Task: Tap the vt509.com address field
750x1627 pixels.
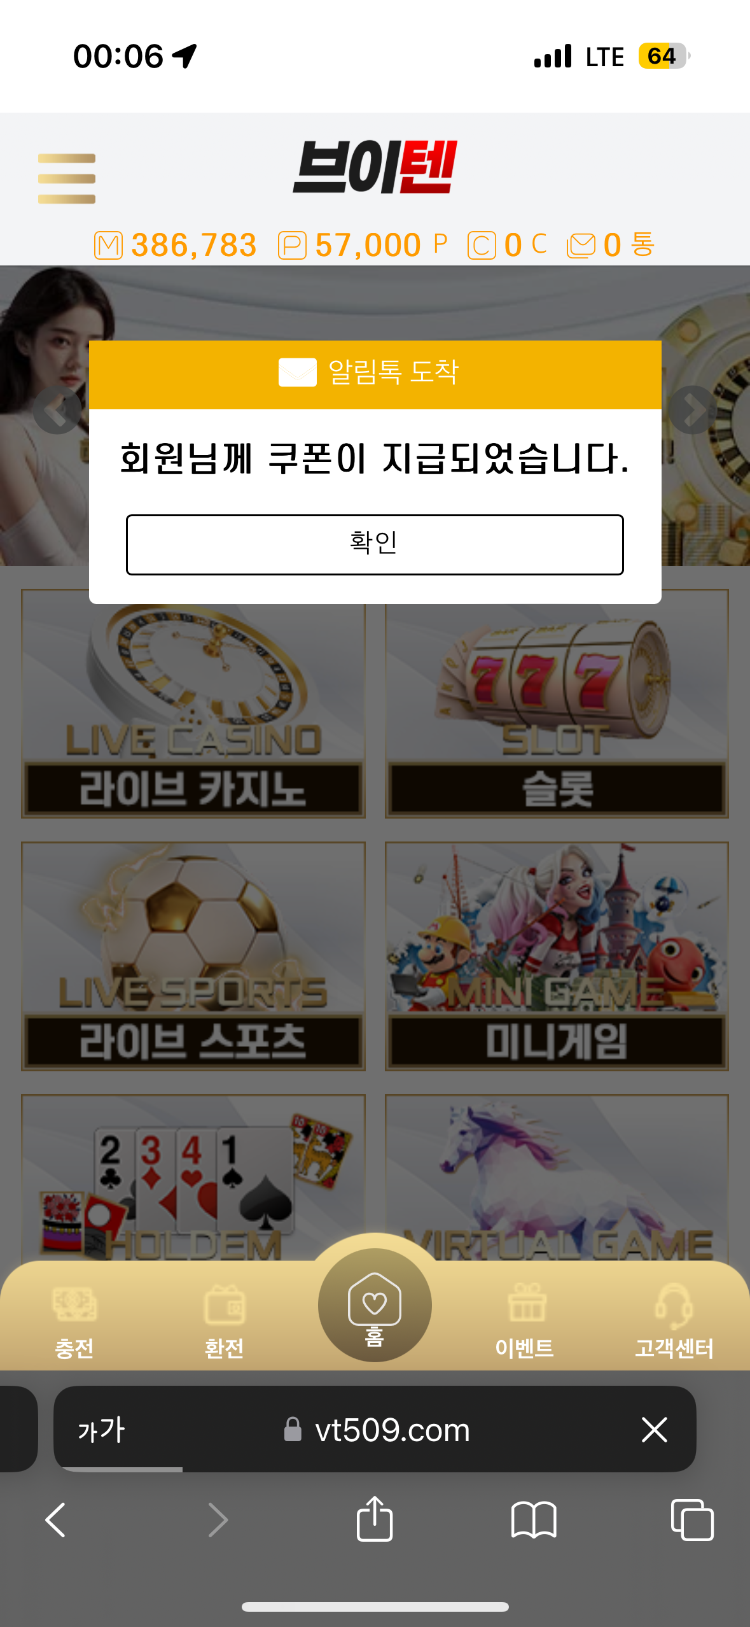Action: [375, 1430]
